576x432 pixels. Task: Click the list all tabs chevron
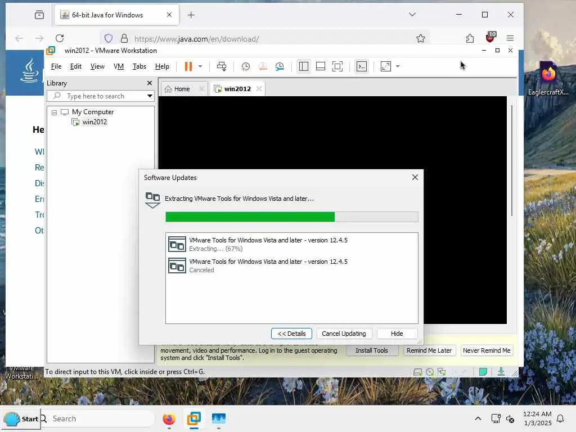pyautogui.click(x=412, y=15)
